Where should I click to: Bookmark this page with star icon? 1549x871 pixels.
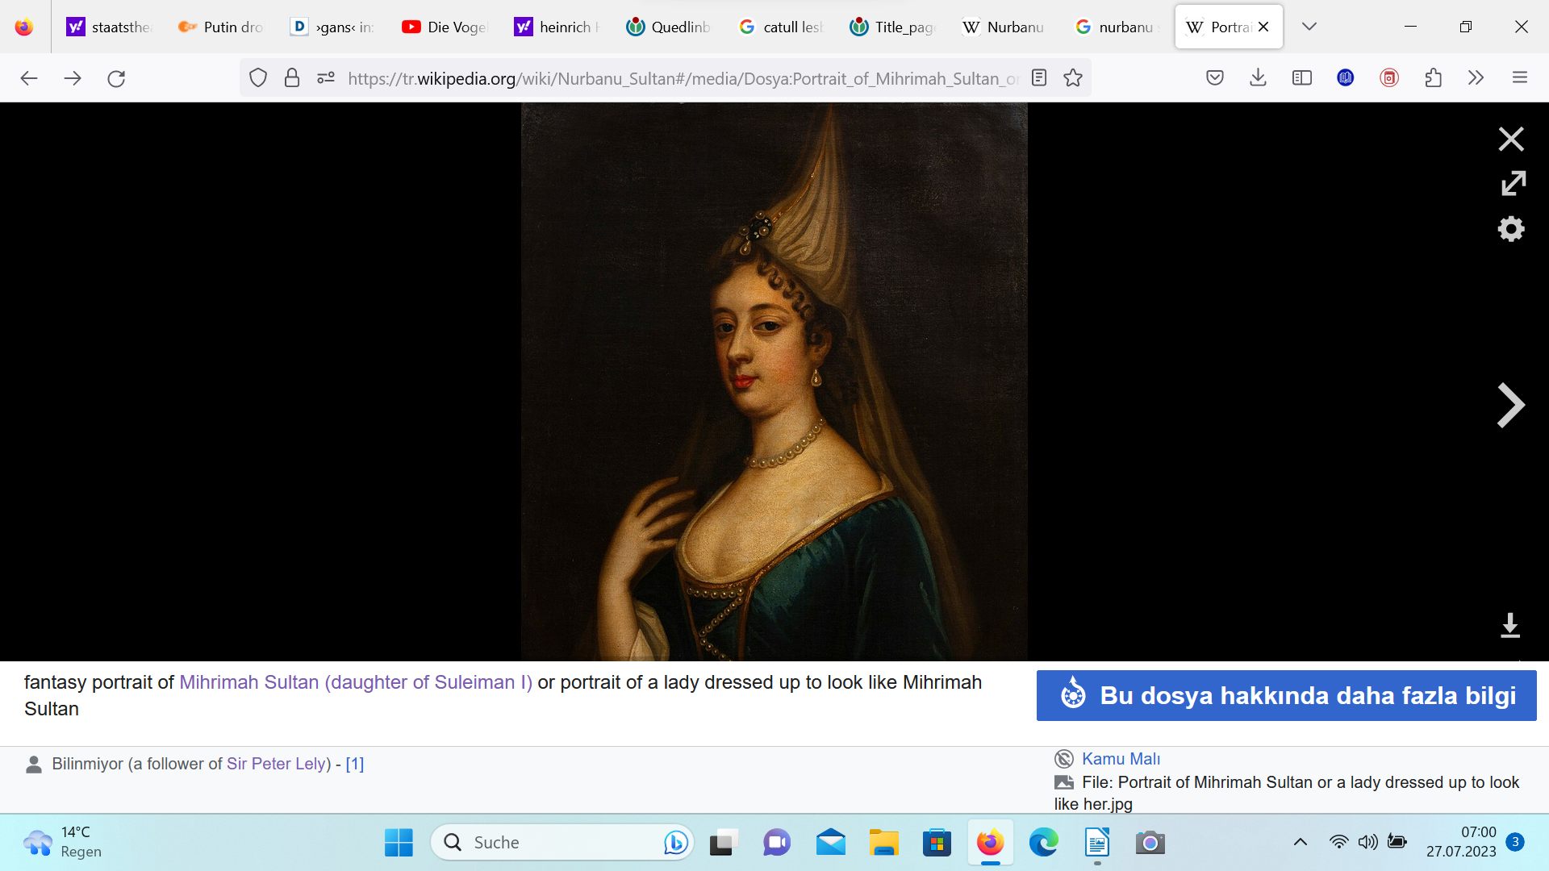coord(1072,78)
